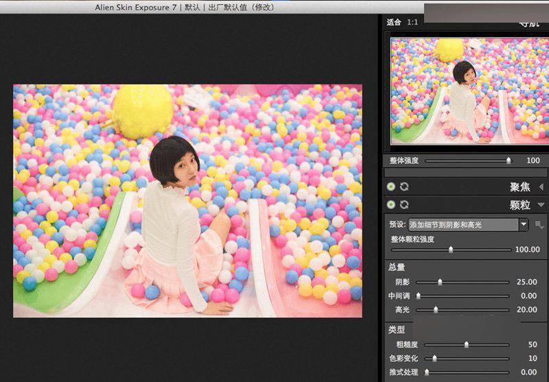Open the preset options menu icon
The width and height of the screenshot is (549, 382).
pos(540,224)
